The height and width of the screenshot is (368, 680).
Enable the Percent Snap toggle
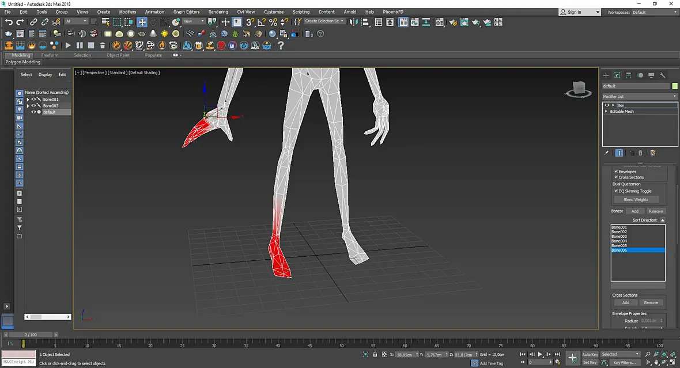pos(273,22)
